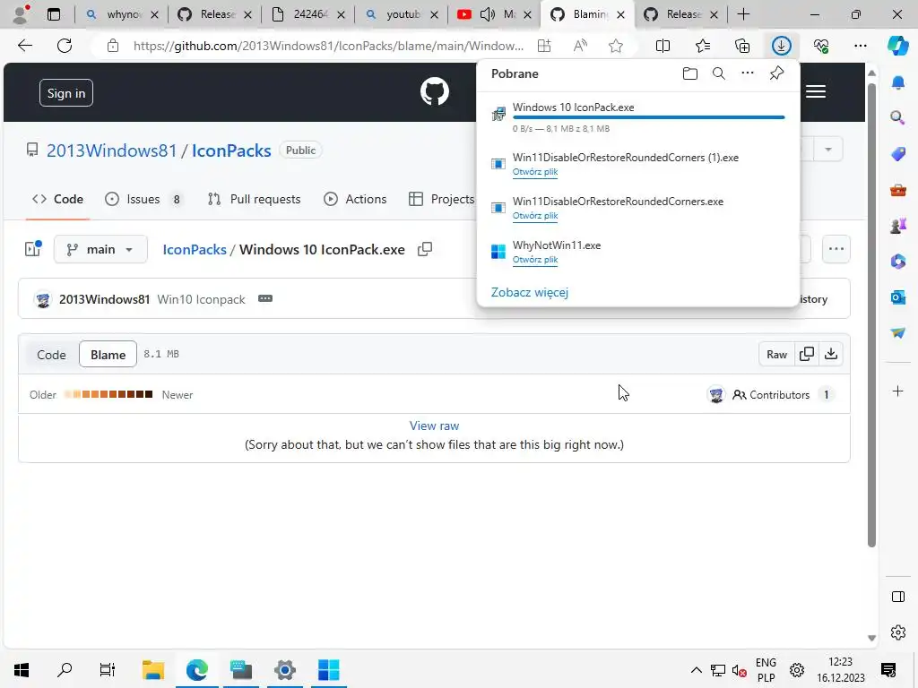Open File Explorer from taskbar
Screen dimensions: 918x688
coord(152,670)
